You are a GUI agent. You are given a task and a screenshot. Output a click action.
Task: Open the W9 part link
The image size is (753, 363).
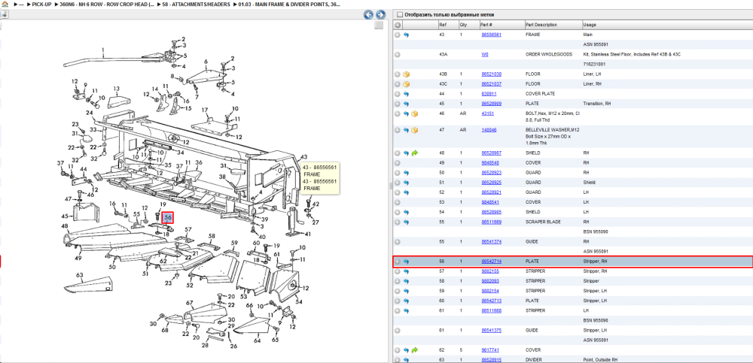pyautogui.click(x=484, y=55)
